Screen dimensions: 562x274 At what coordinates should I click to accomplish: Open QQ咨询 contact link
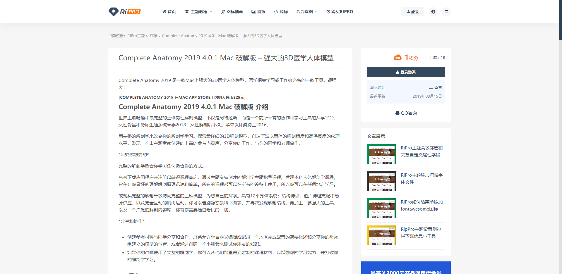(406, 113)
